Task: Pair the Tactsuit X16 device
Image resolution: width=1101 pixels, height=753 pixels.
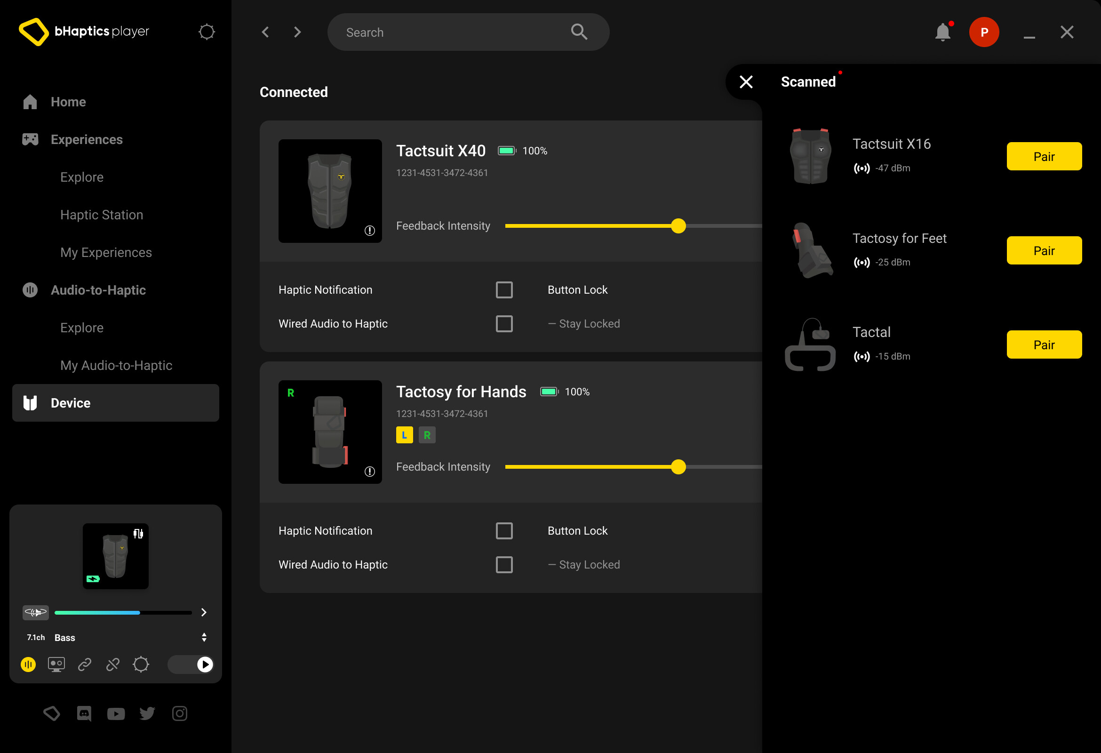Action: 1044,156
